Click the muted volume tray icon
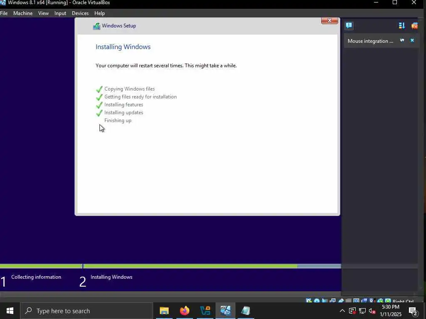The height and width of the screenshot is (319, 426). [372, 311]
